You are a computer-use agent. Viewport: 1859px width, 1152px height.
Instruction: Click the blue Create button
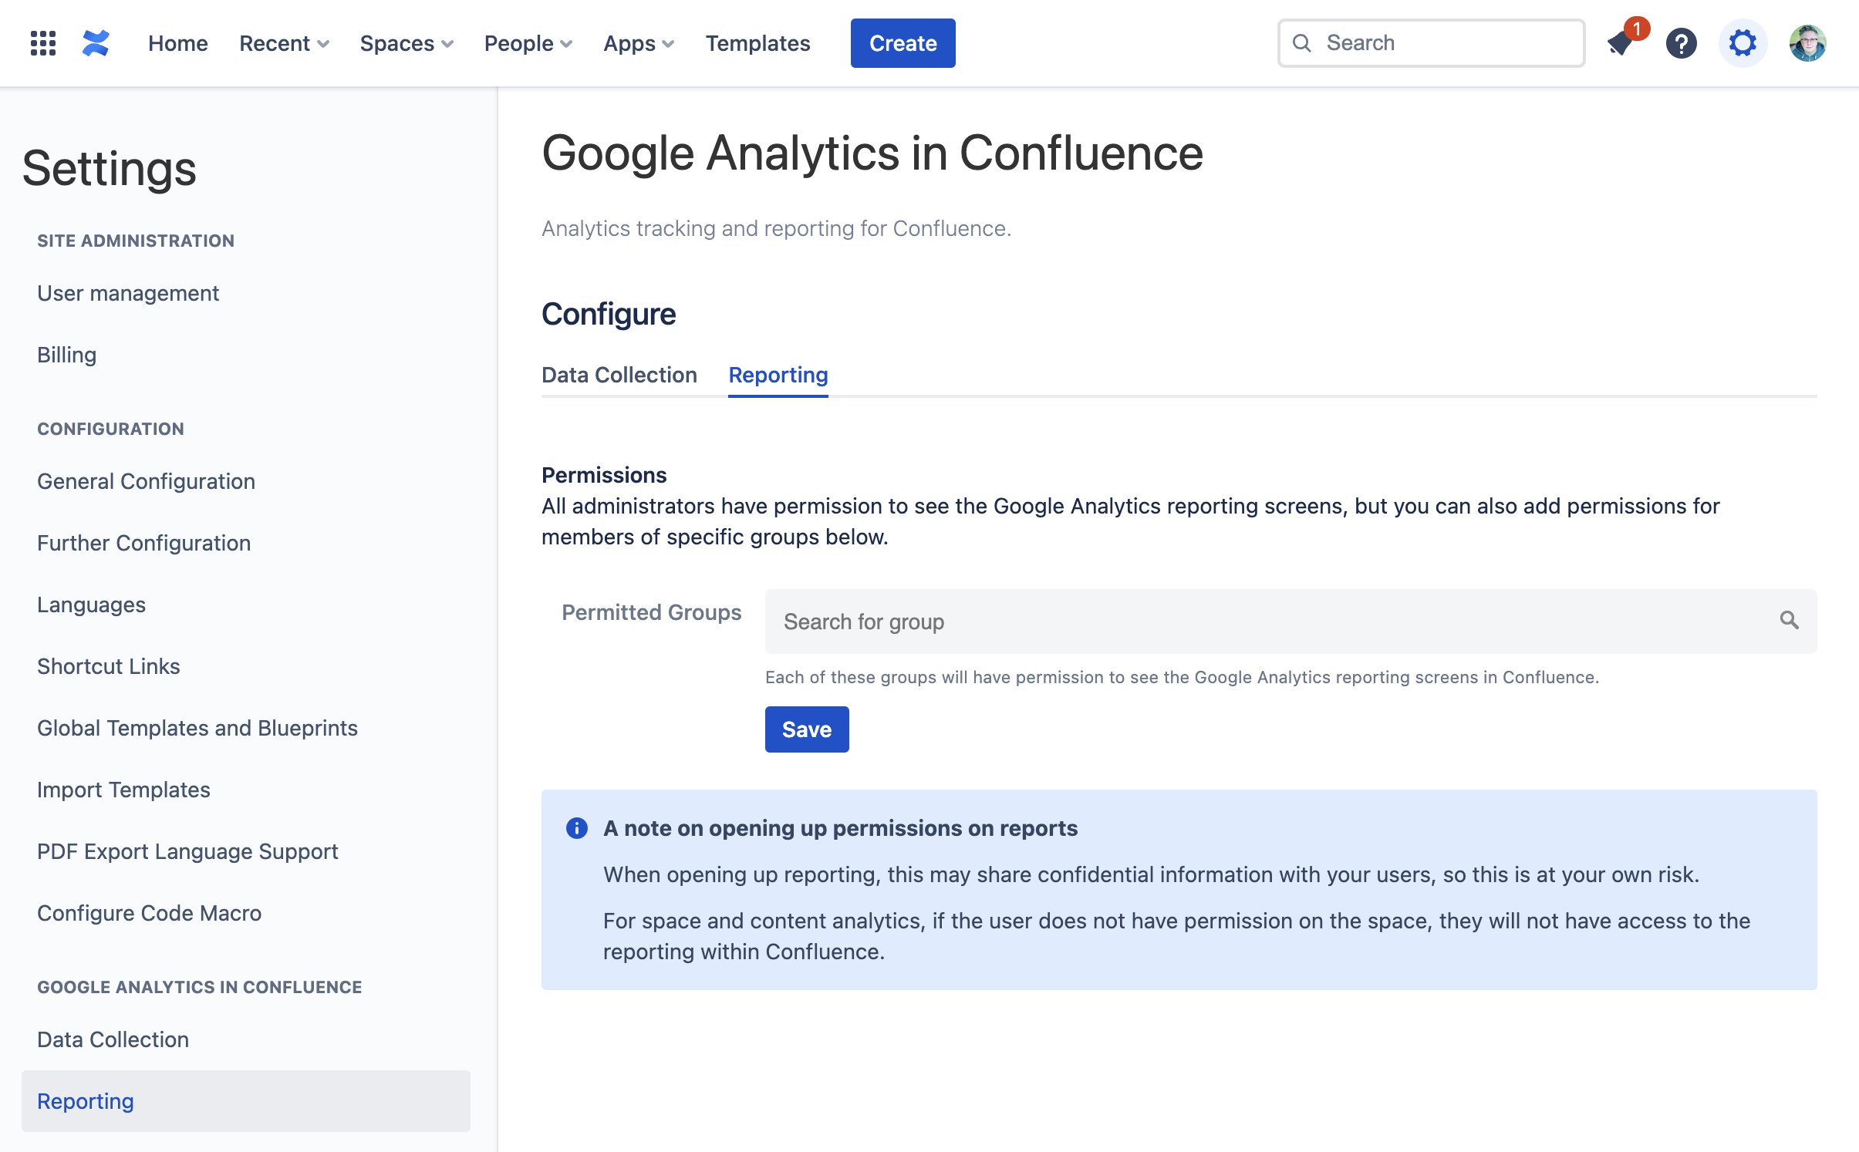[903, 43]
